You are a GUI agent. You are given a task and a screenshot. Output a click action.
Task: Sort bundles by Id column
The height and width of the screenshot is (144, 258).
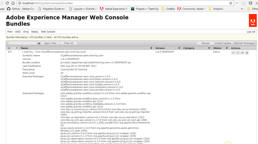pos(12,48)
